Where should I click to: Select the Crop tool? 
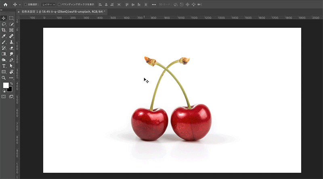4,30
